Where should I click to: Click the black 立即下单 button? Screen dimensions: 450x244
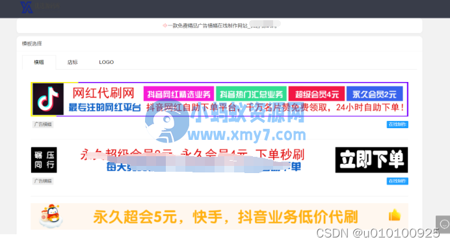[x=371, y=160]
